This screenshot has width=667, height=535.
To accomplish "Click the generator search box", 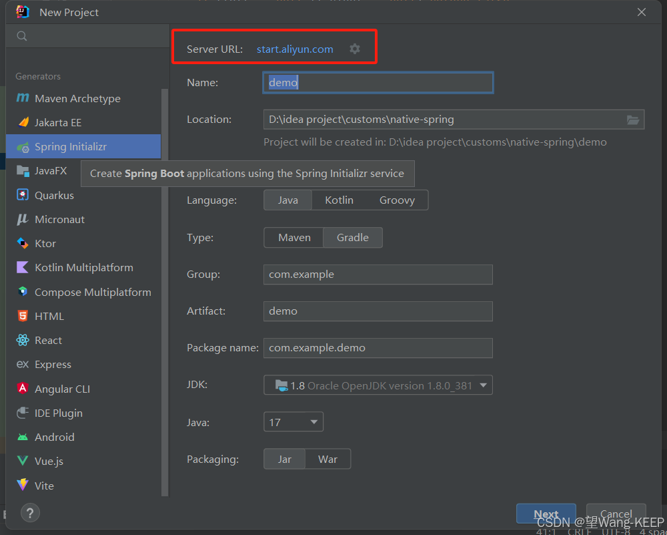I will tap(87, 36).
